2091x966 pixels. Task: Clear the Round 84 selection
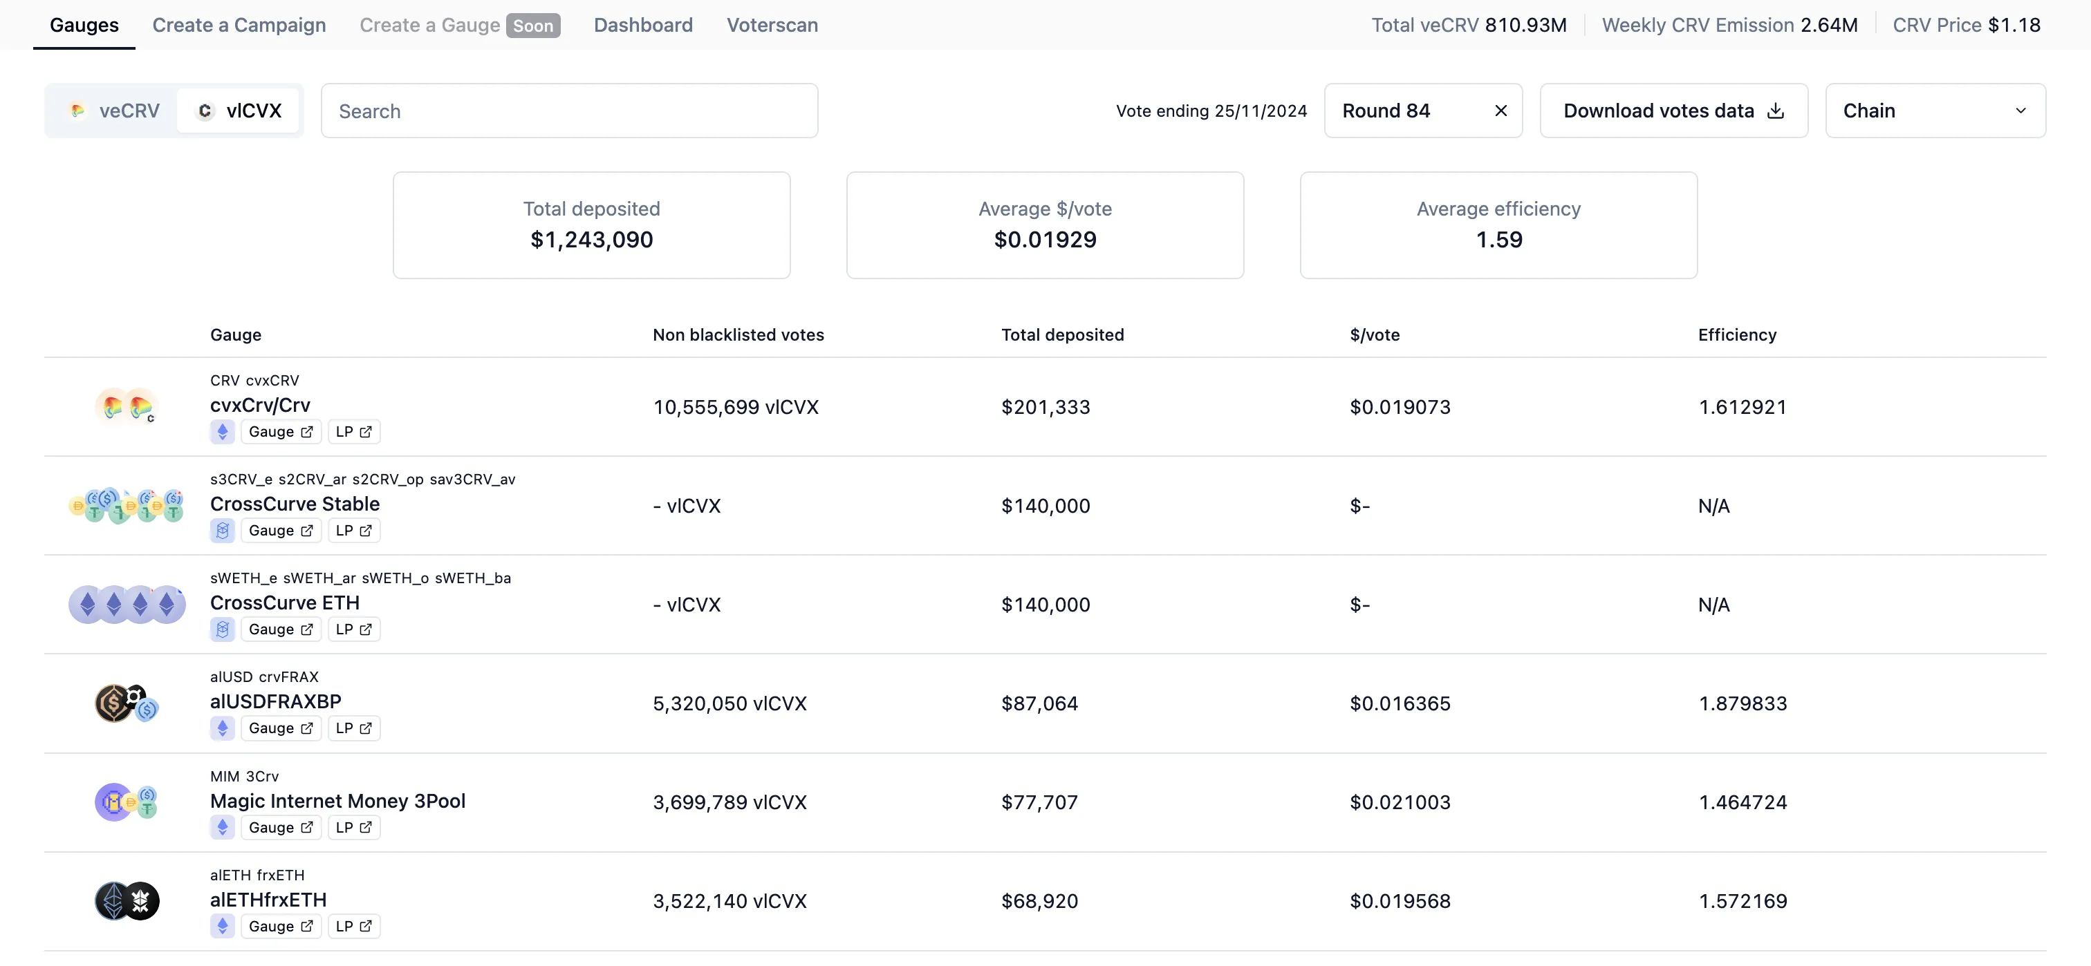click(1501, 111)
